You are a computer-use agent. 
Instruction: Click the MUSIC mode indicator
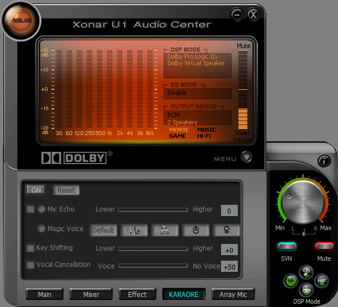coord(206,130)
